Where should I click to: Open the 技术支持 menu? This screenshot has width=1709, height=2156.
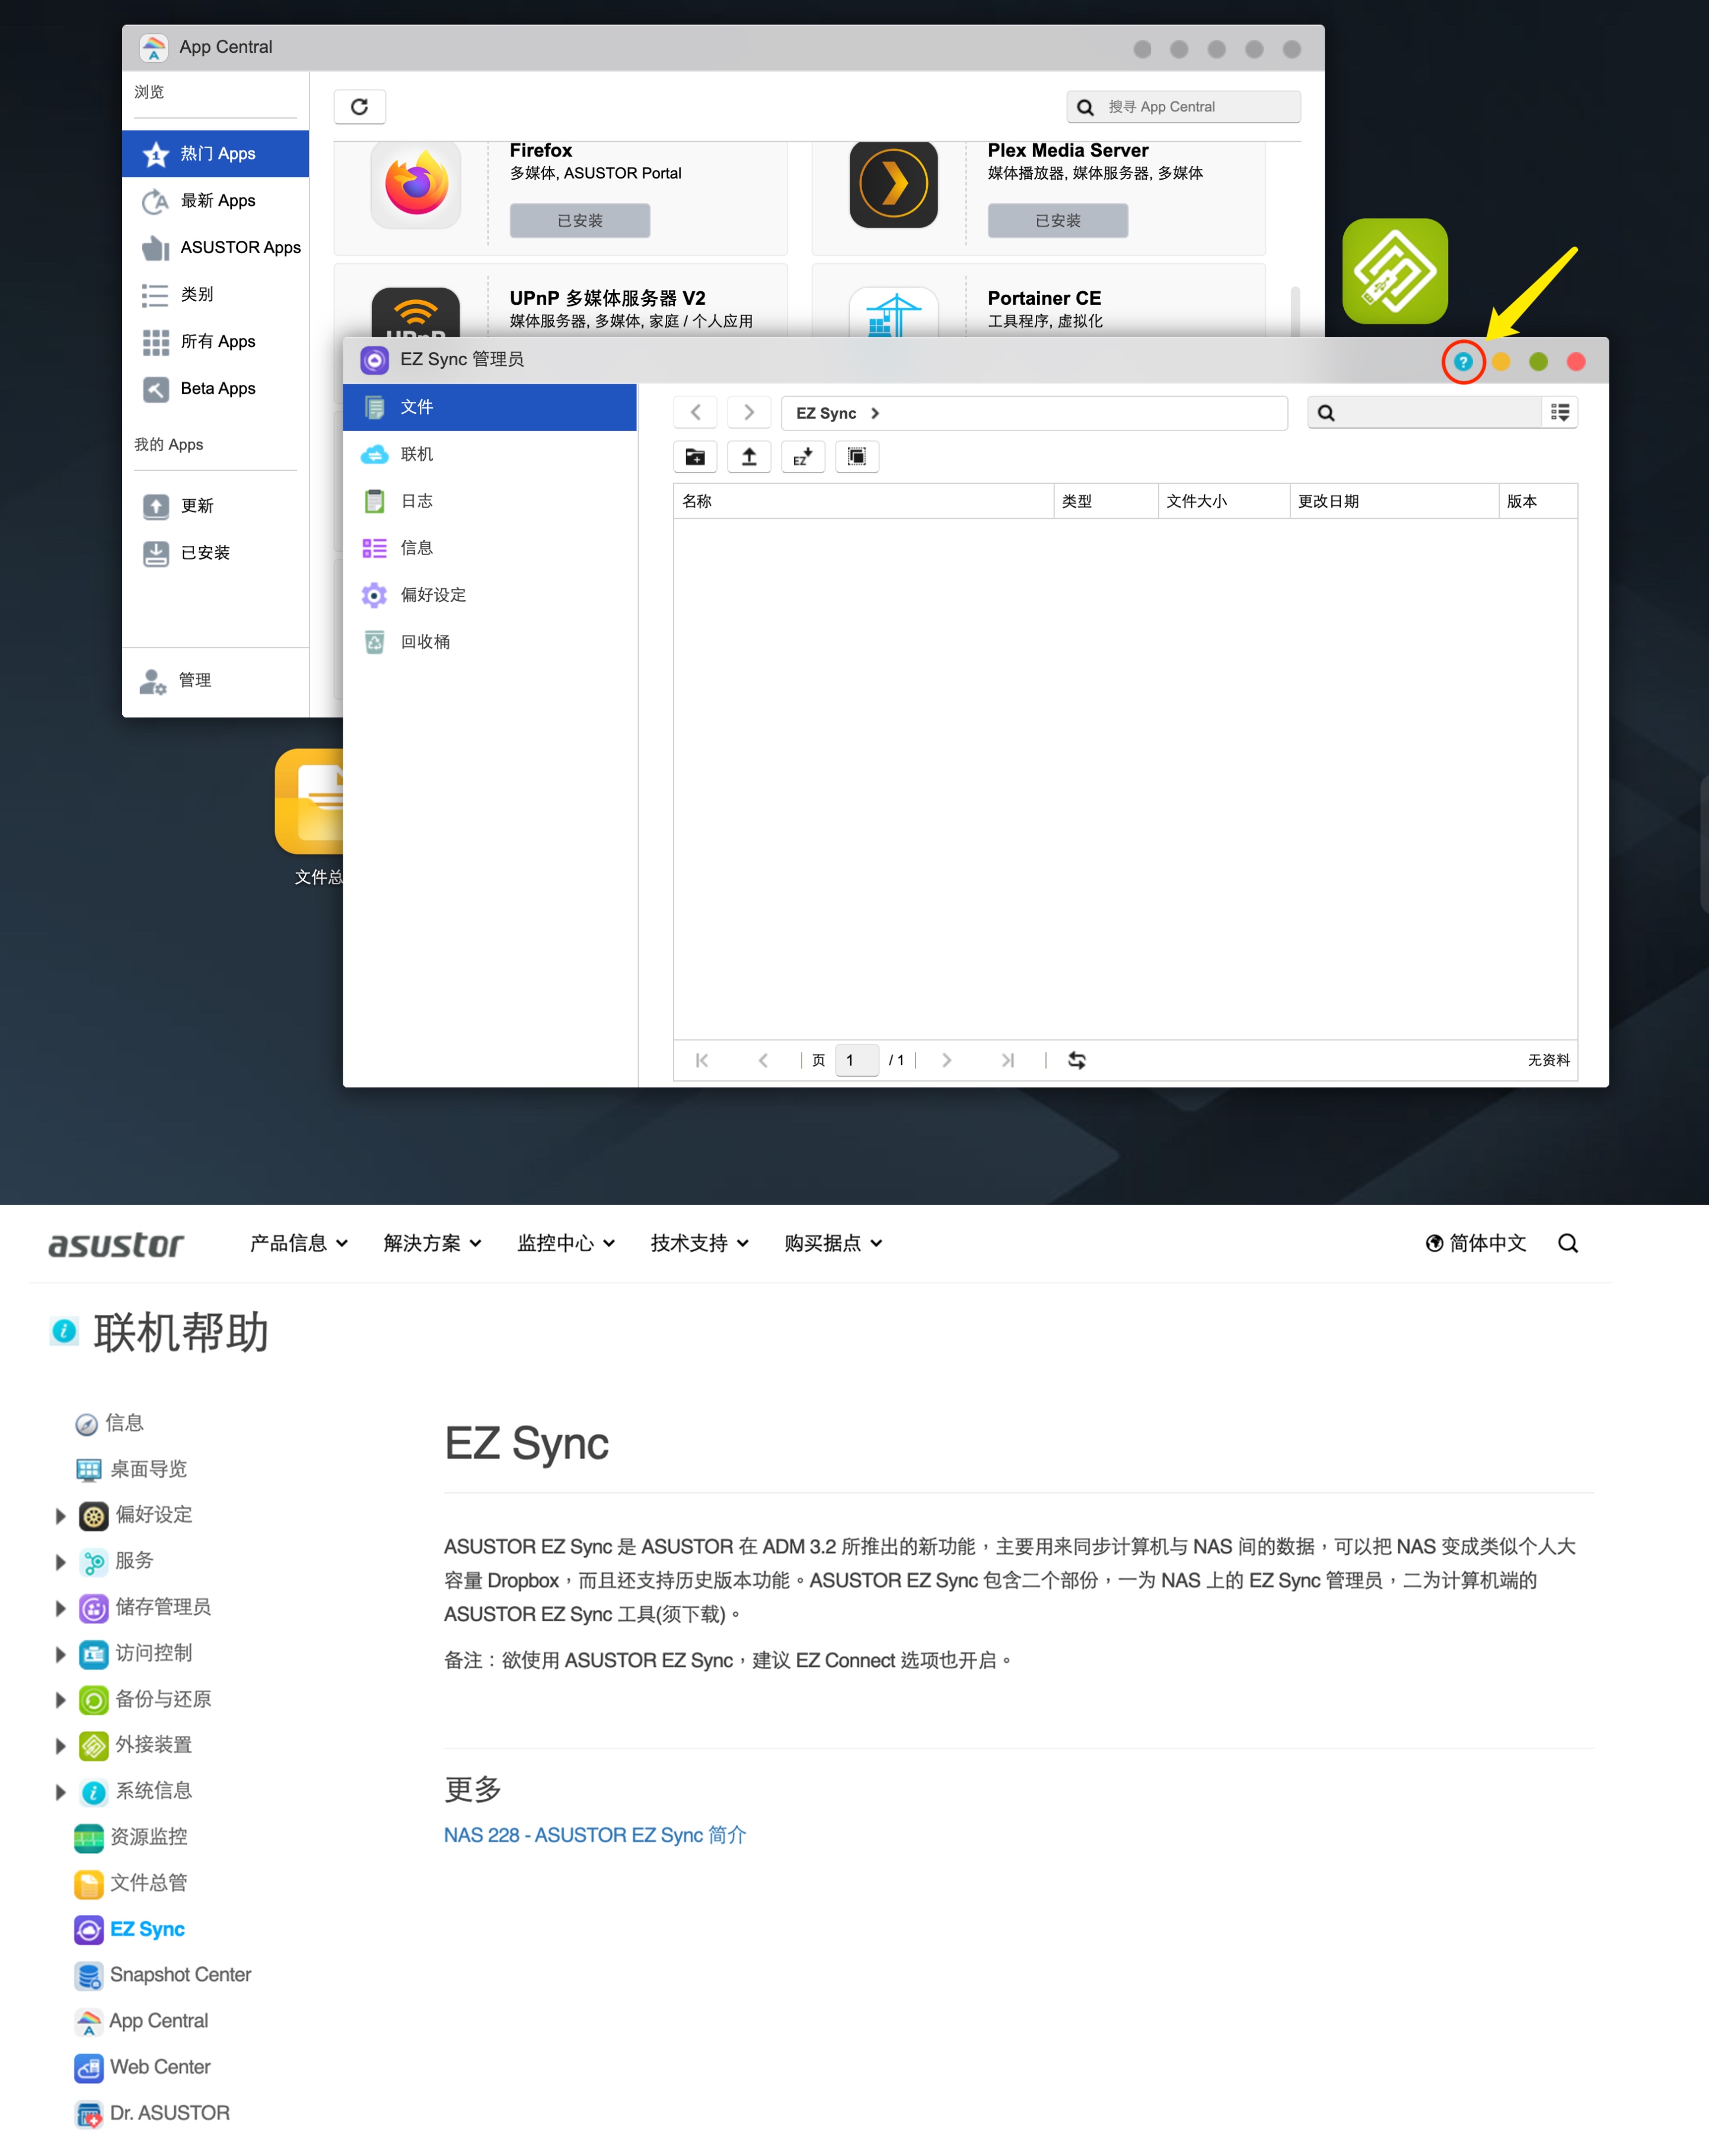[699, 1243]
